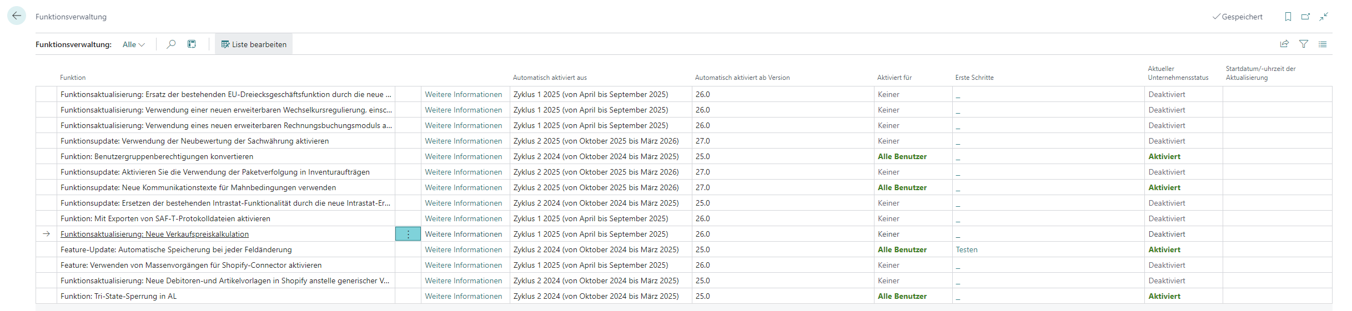Image resolution: width=1352 pixels, height=311 pixels.
Task: Click the list layout options icon
Action: (1323, 44)
